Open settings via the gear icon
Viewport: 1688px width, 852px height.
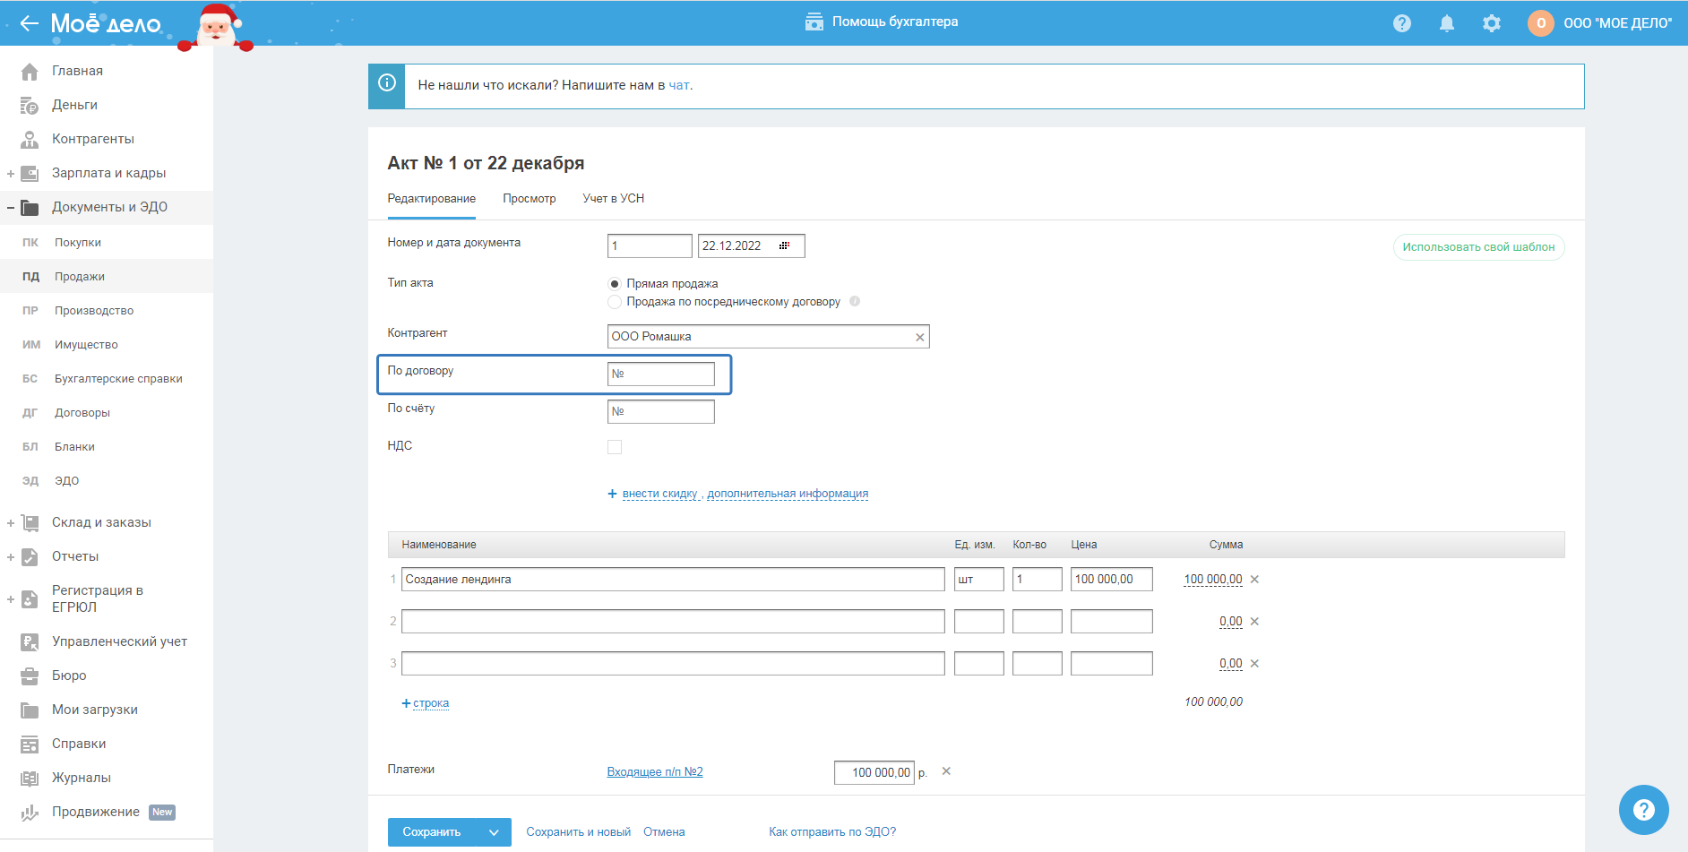pyautogui.click(x=1491, y=23)
